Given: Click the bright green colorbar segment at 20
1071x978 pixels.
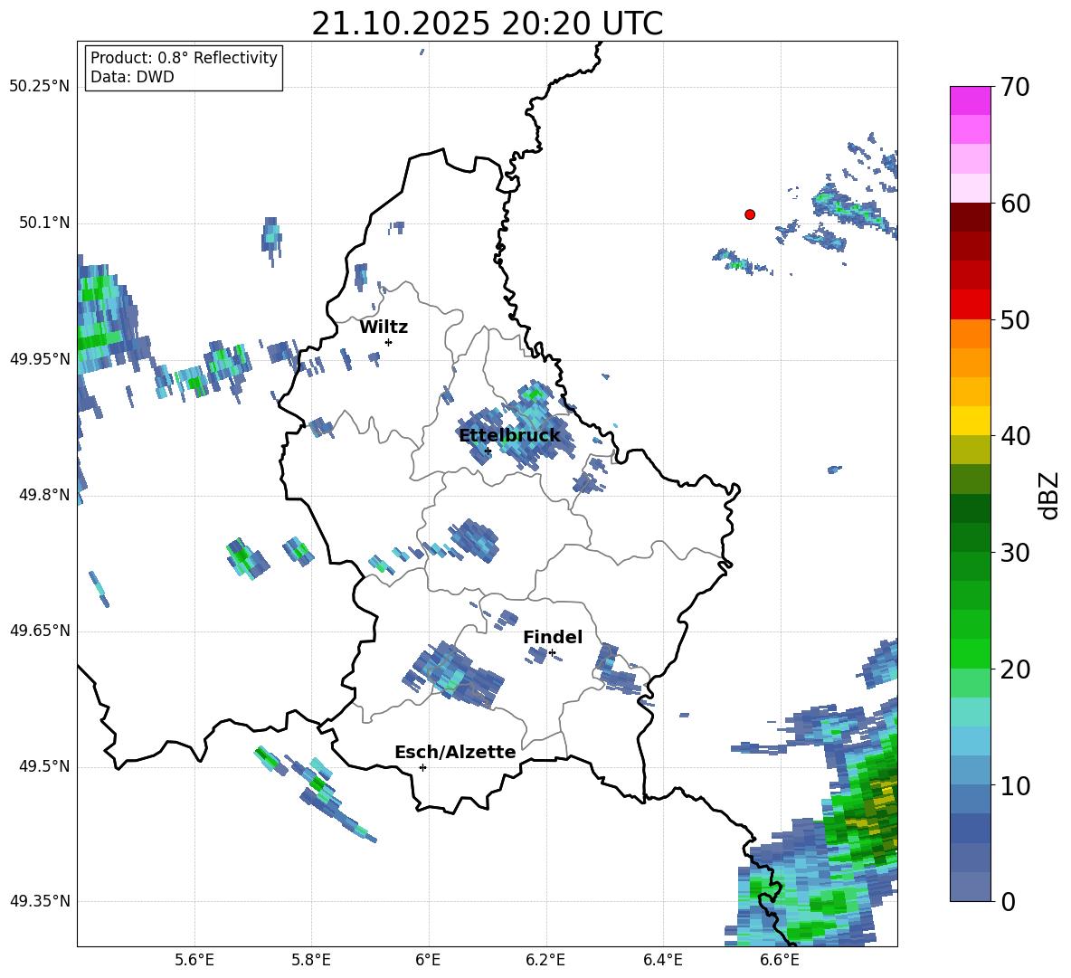Looking at the screenshot, I should coord(970,653).
